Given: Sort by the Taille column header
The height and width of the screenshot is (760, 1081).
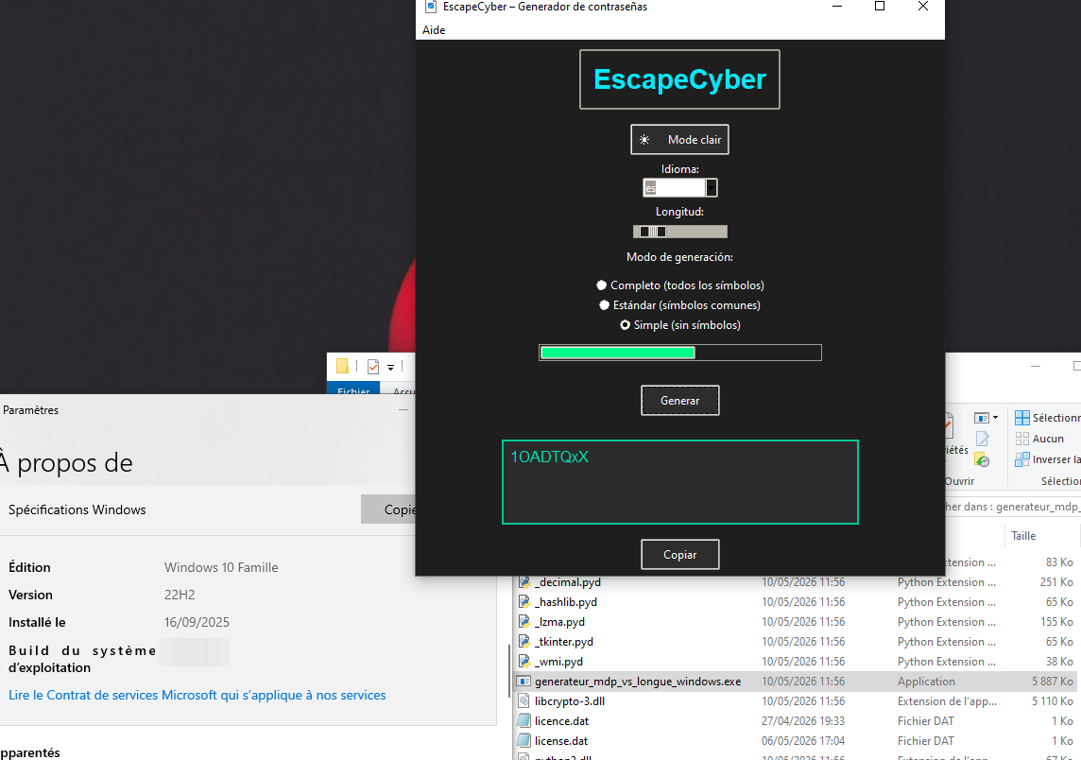Looking at the screenshot, I should (1023, 536).
